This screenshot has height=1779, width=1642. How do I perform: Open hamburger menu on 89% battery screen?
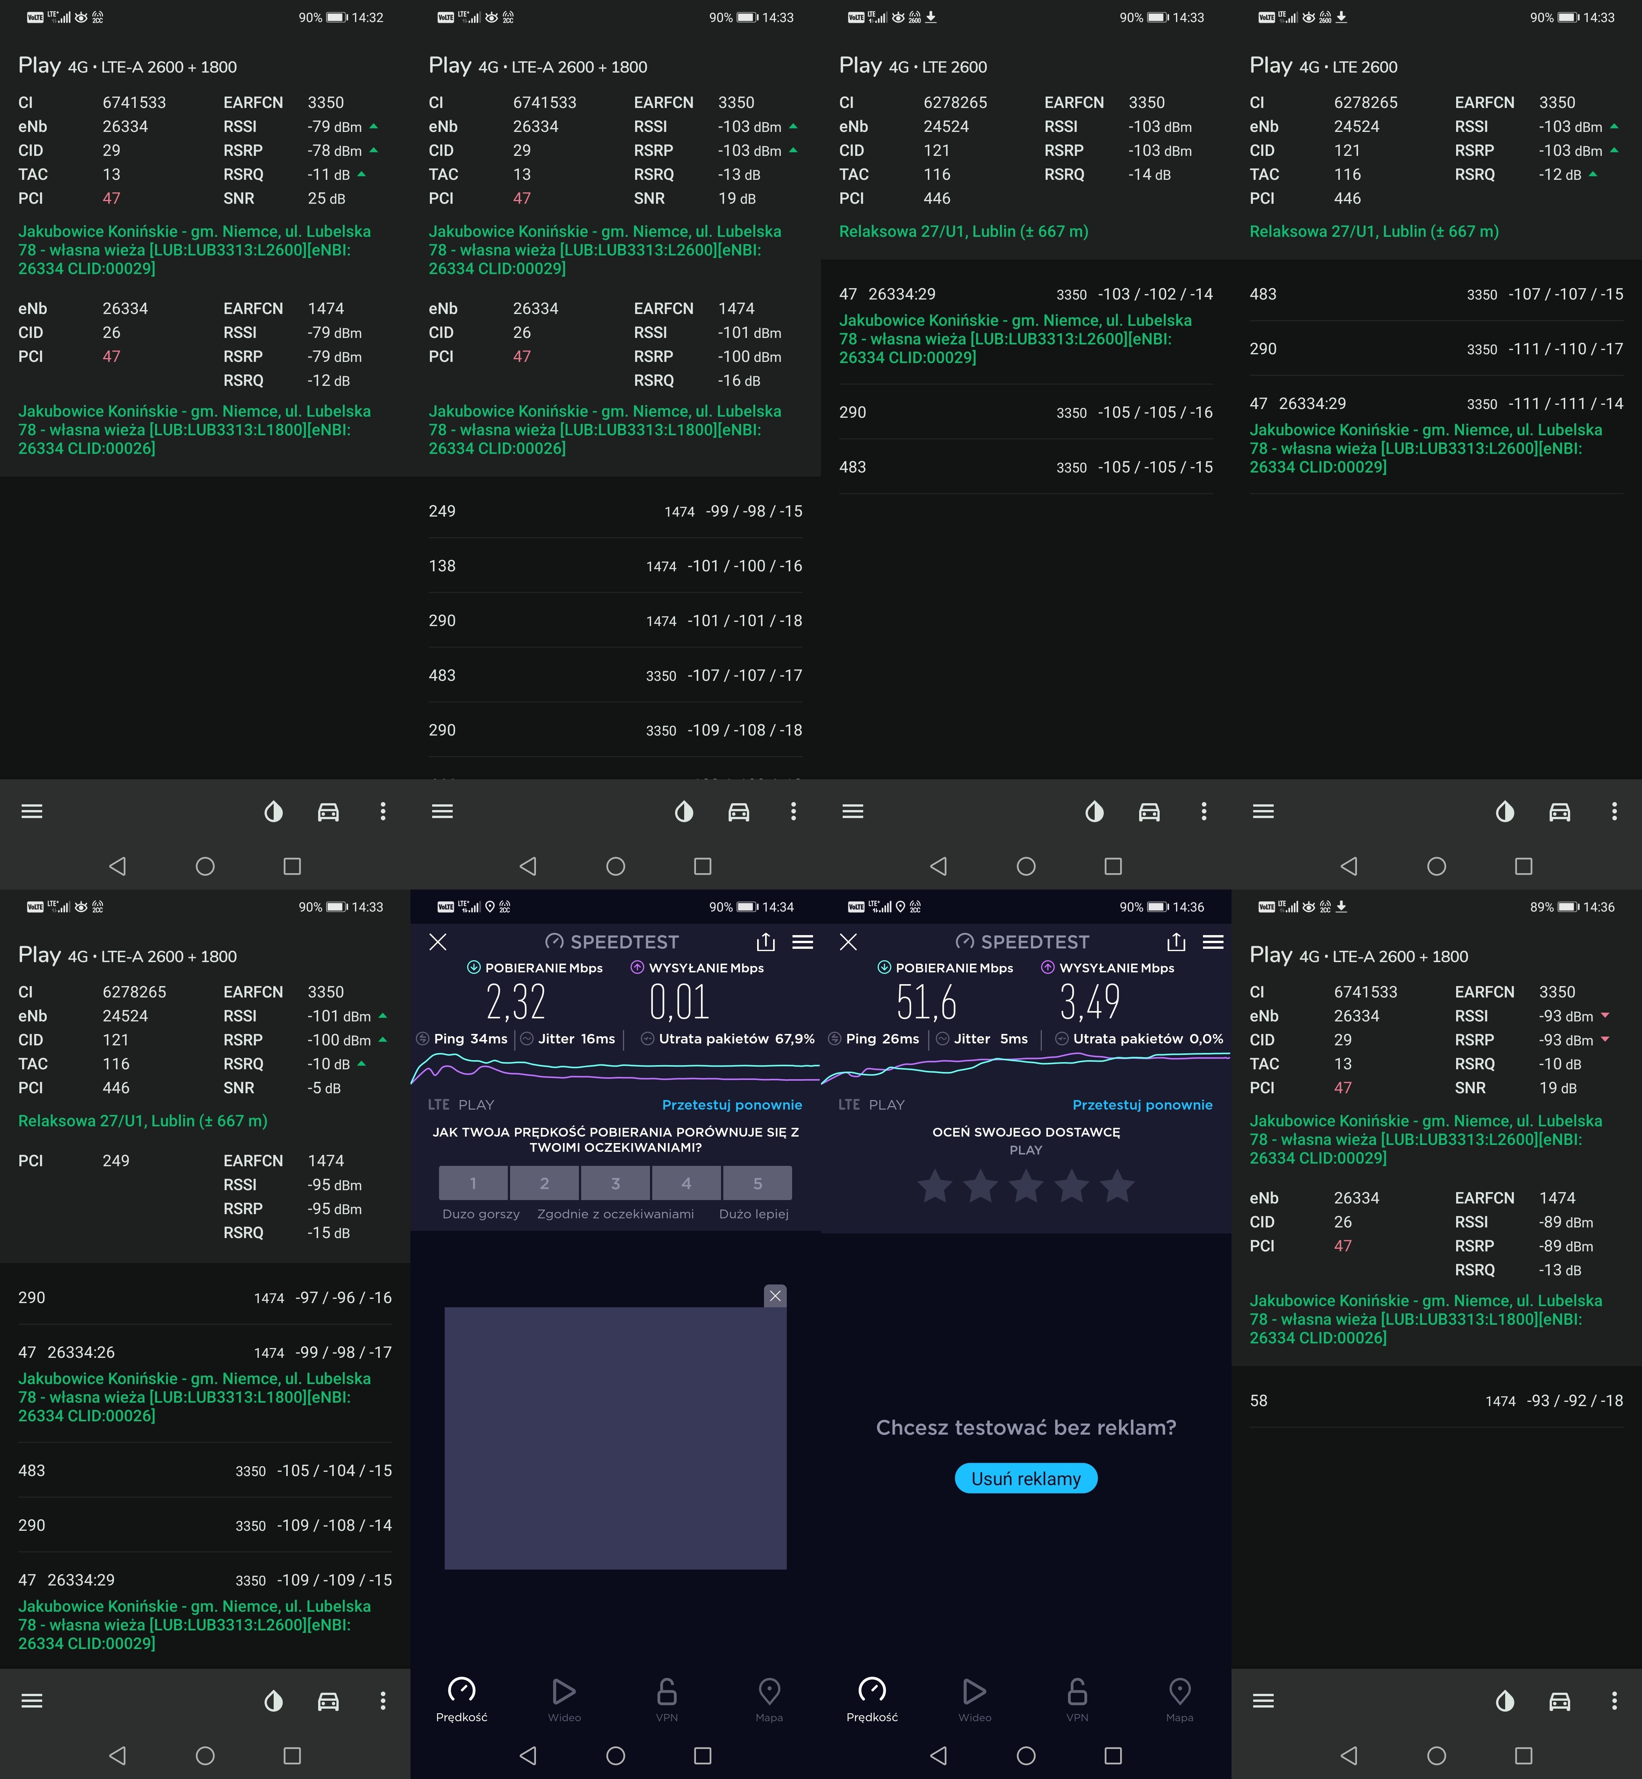(1263, 1701)
